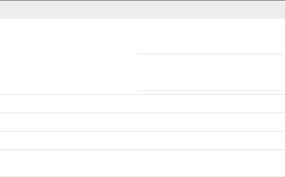Viewport: 285px width, 177px height.
Task: Select the wide empty cell beside the short dividers
Action: tap(69, 57)
